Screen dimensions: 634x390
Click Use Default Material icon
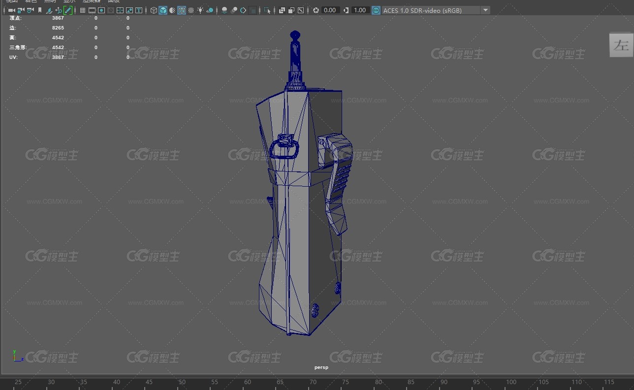(172, 10)
